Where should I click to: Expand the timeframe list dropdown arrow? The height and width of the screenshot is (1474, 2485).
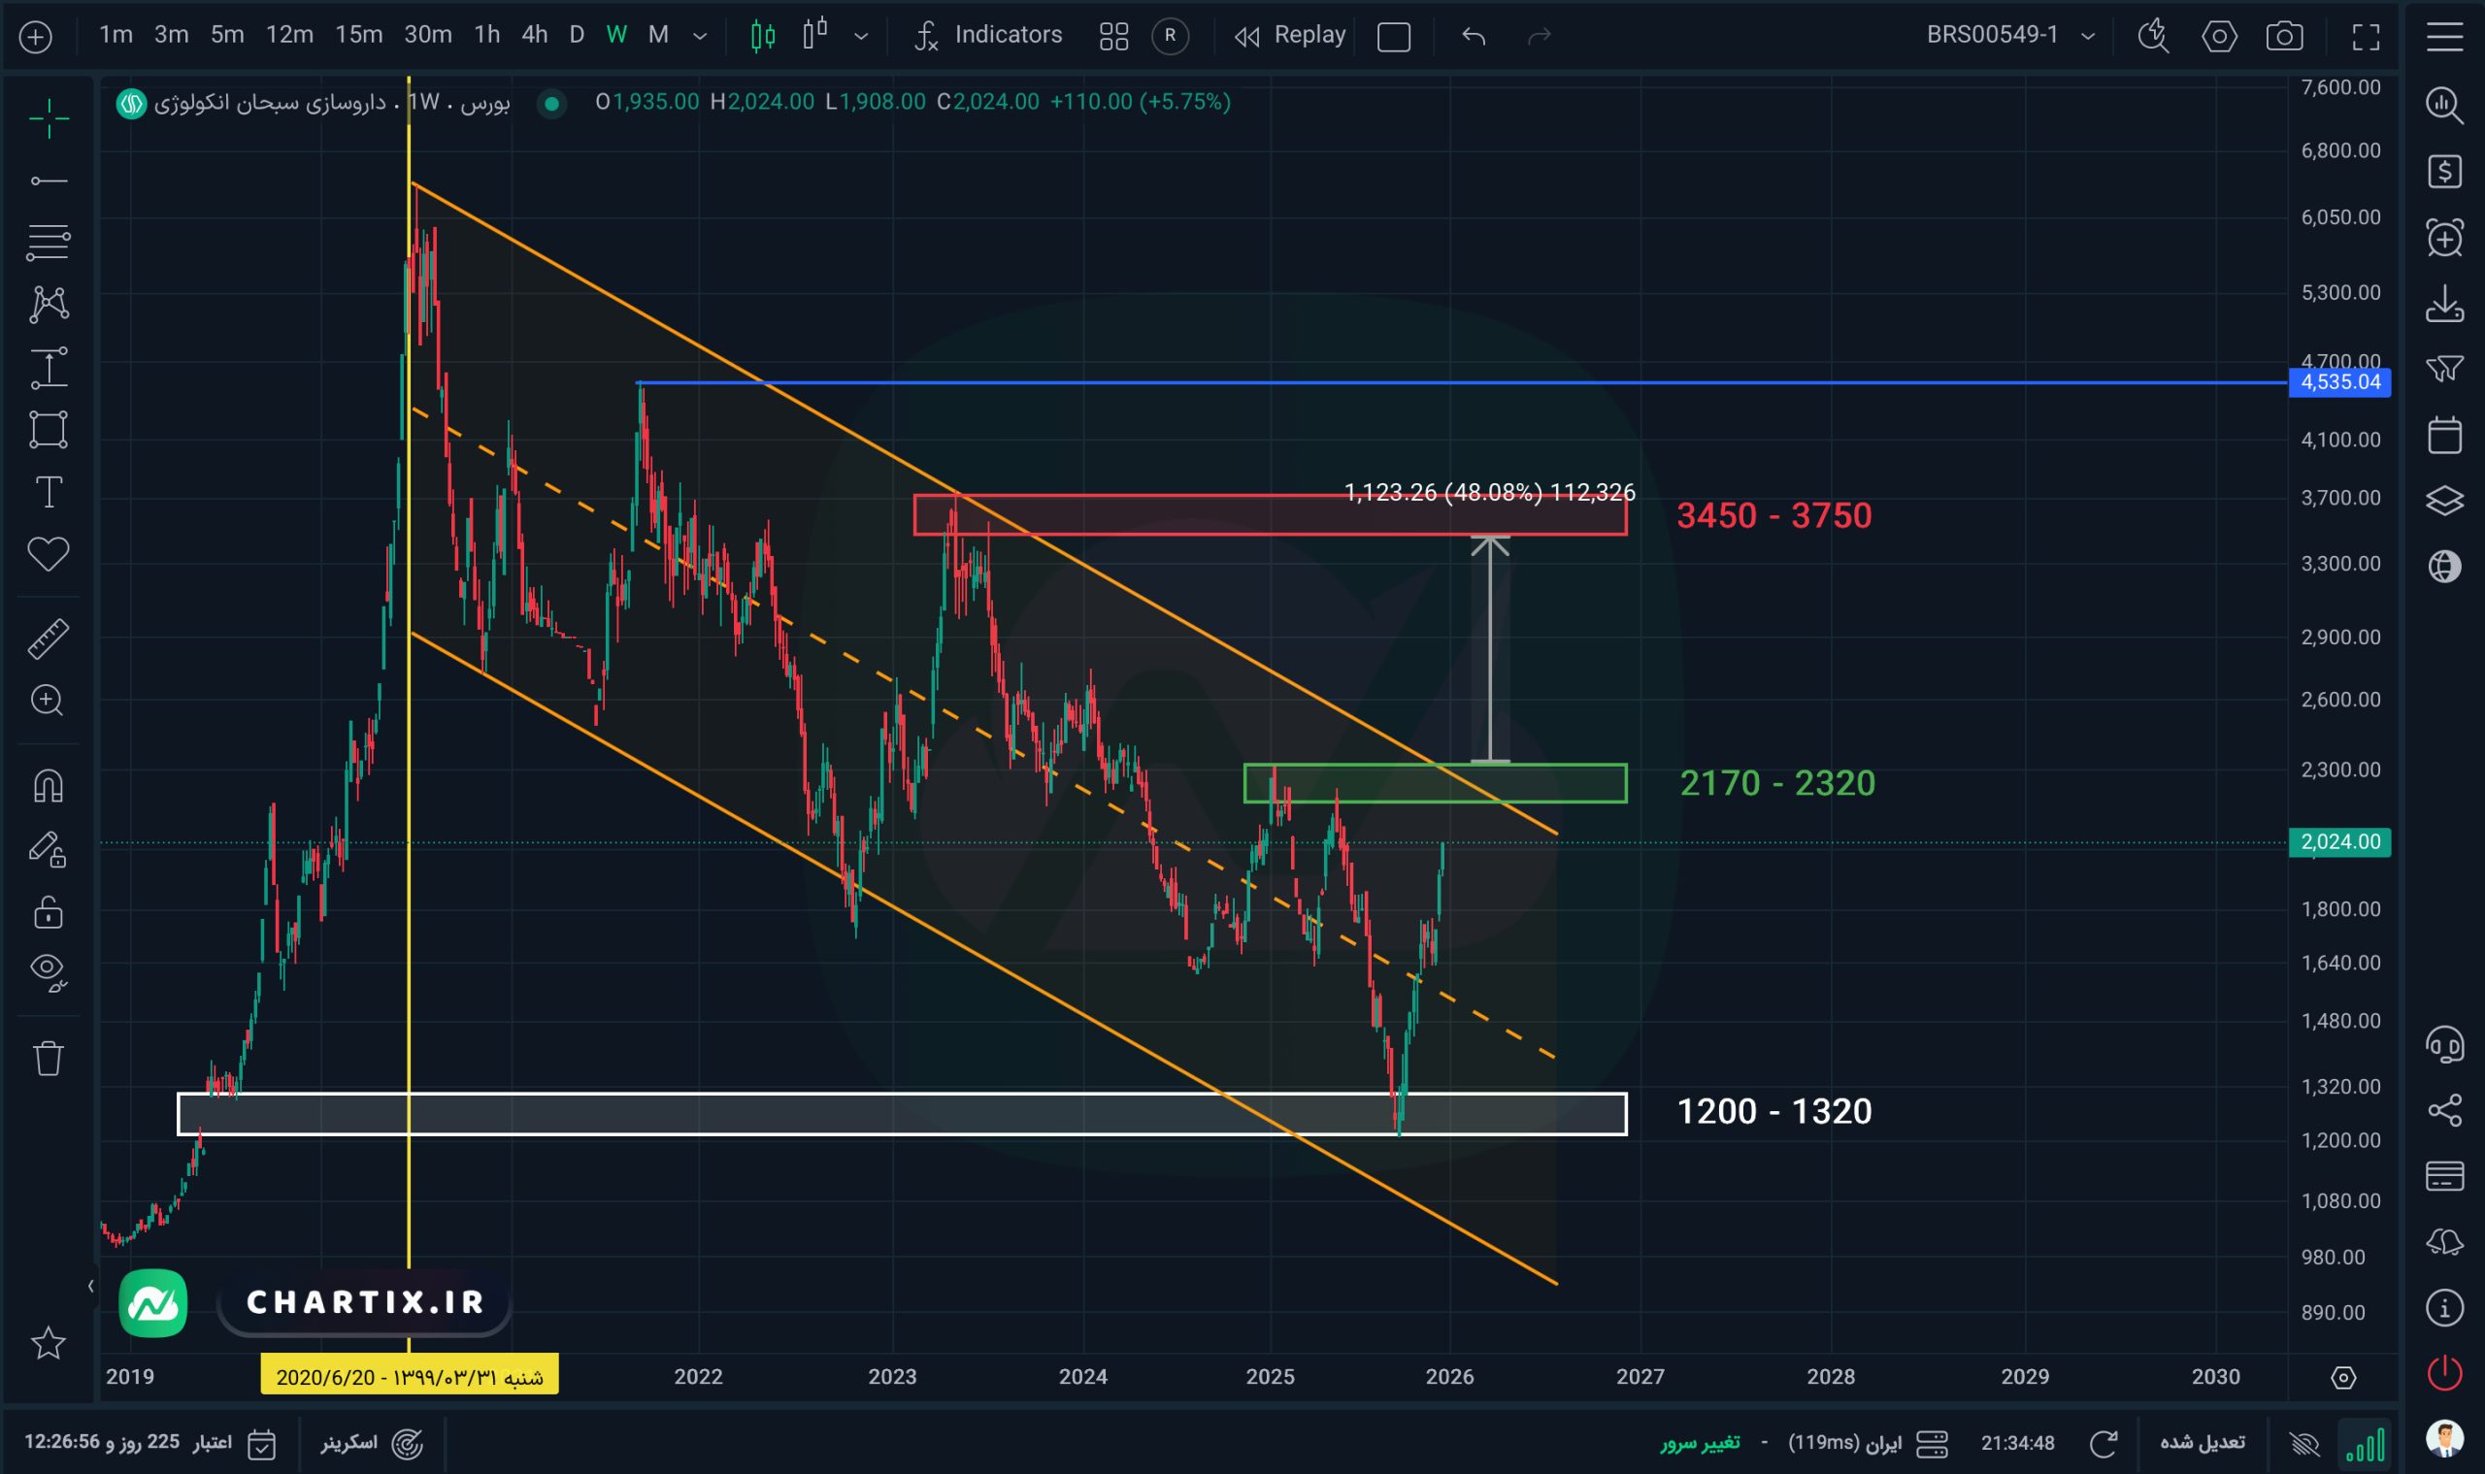pos(700,37)
